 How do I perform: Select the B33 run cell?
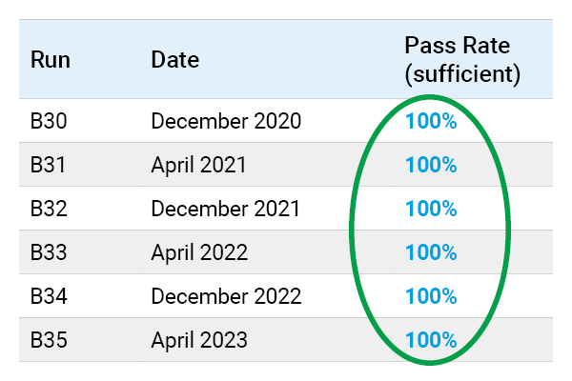[48, 252]
